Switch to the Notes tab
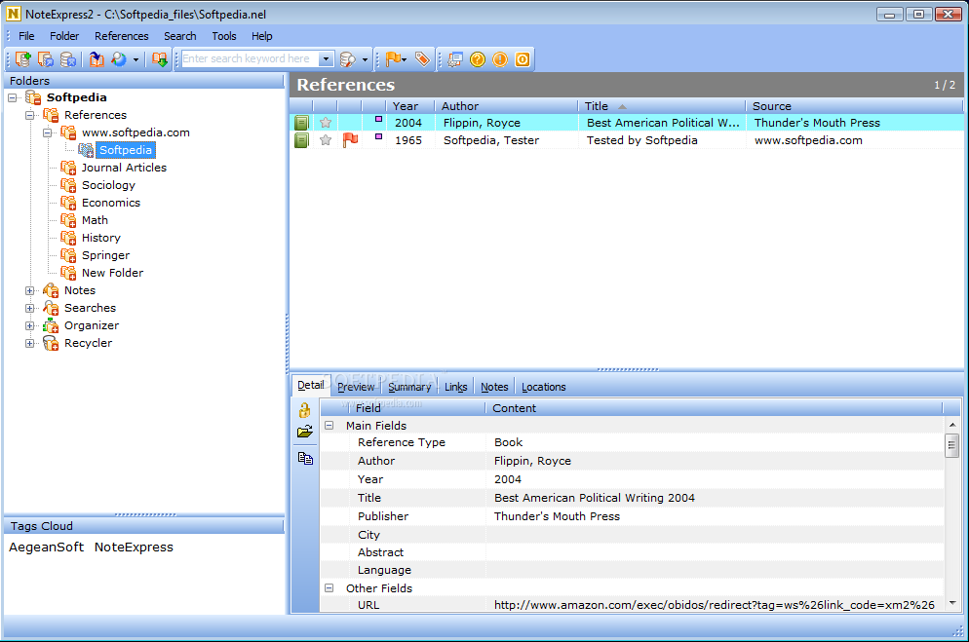Image resolution: width=969 pixels, height=642 pixels. pyautogui.click(x=494, y=387)
